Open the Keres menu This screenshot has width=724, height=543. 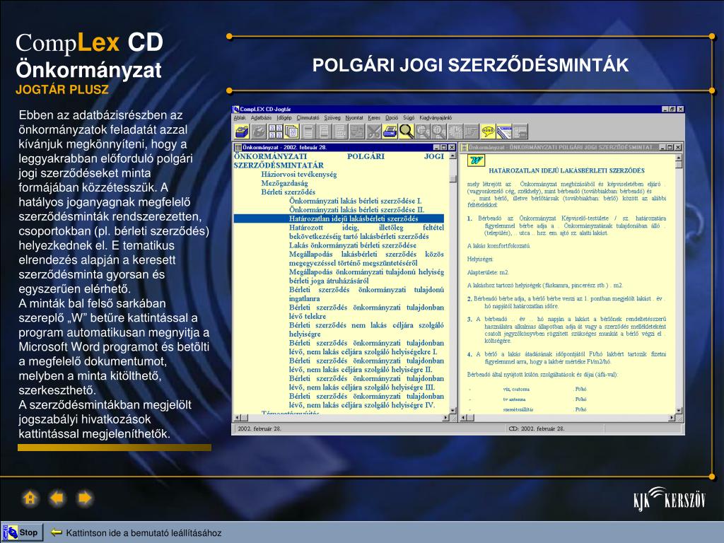click(x=374, y=118)
